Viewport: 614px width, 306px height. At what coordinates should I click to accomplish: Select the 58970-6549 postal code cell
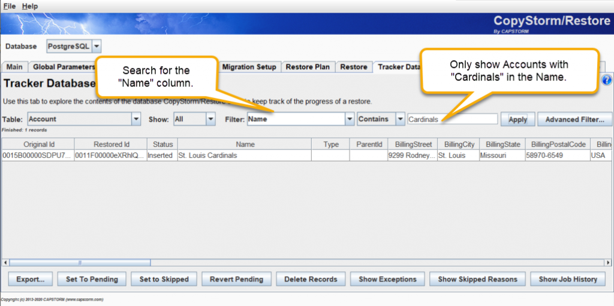(558, 155)
